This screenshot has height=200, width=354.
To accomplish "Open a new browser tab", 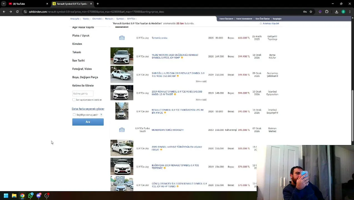I will (98, 4).
